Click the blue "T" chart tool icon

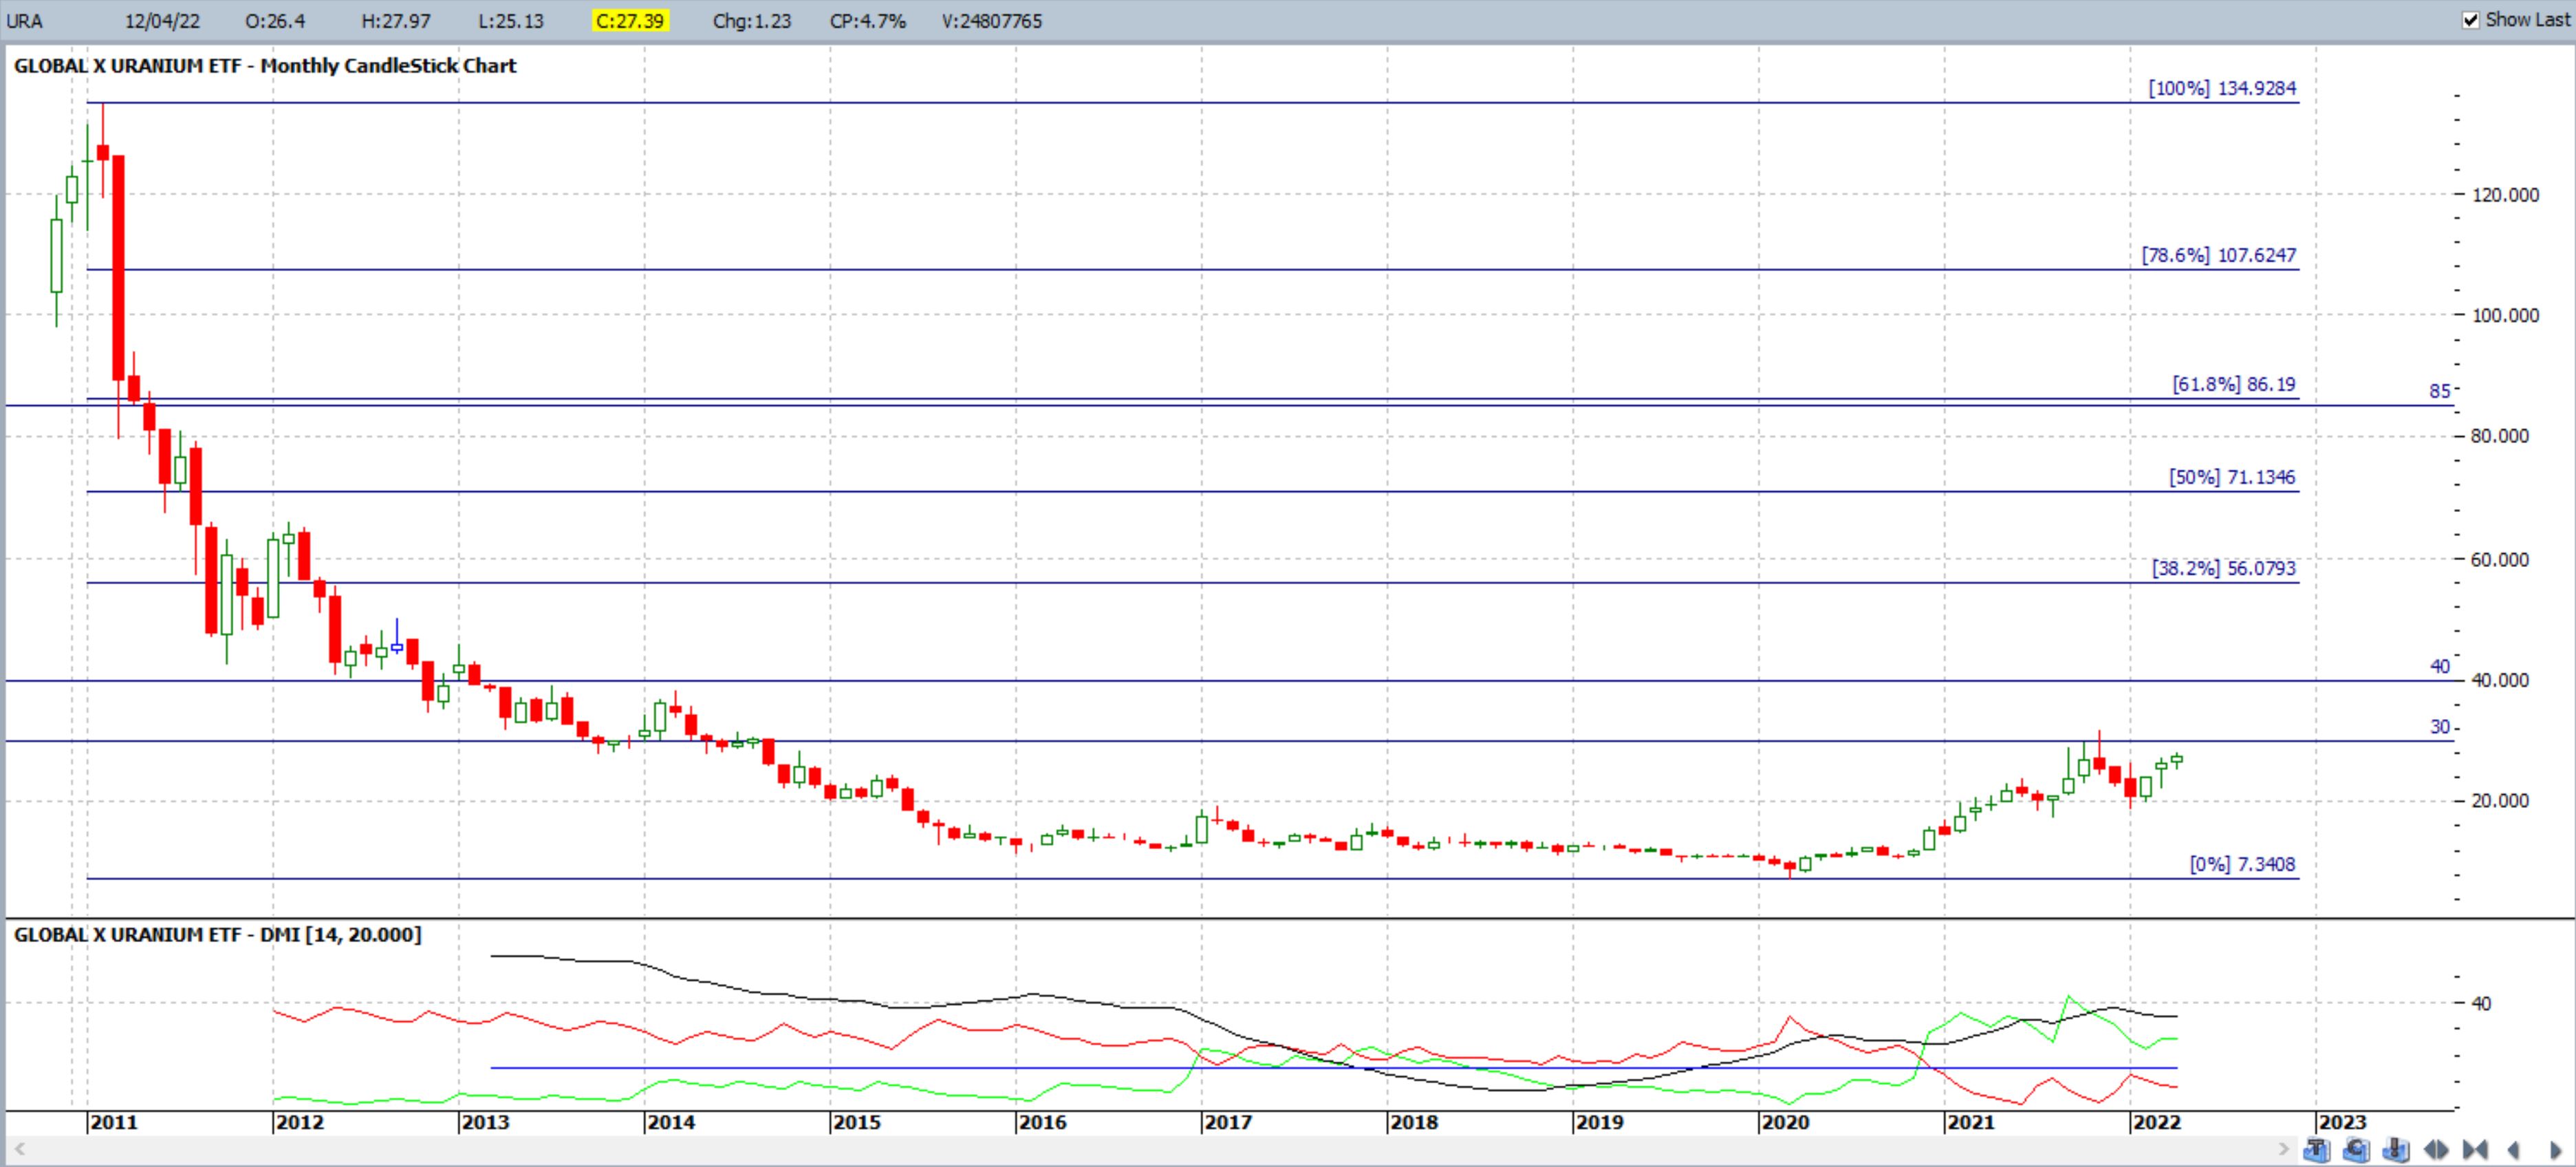click(2317, 1150)
